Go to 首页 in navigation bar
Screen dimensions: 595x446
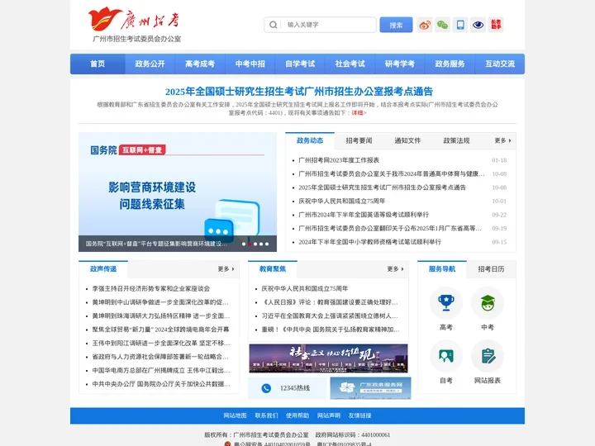point(98,64)
